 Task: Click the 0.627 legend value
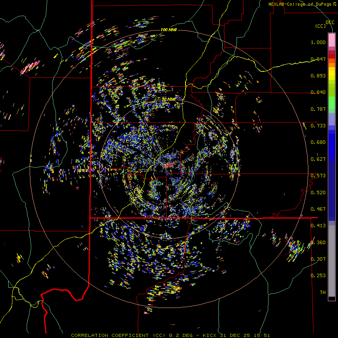tap(318, 159)
